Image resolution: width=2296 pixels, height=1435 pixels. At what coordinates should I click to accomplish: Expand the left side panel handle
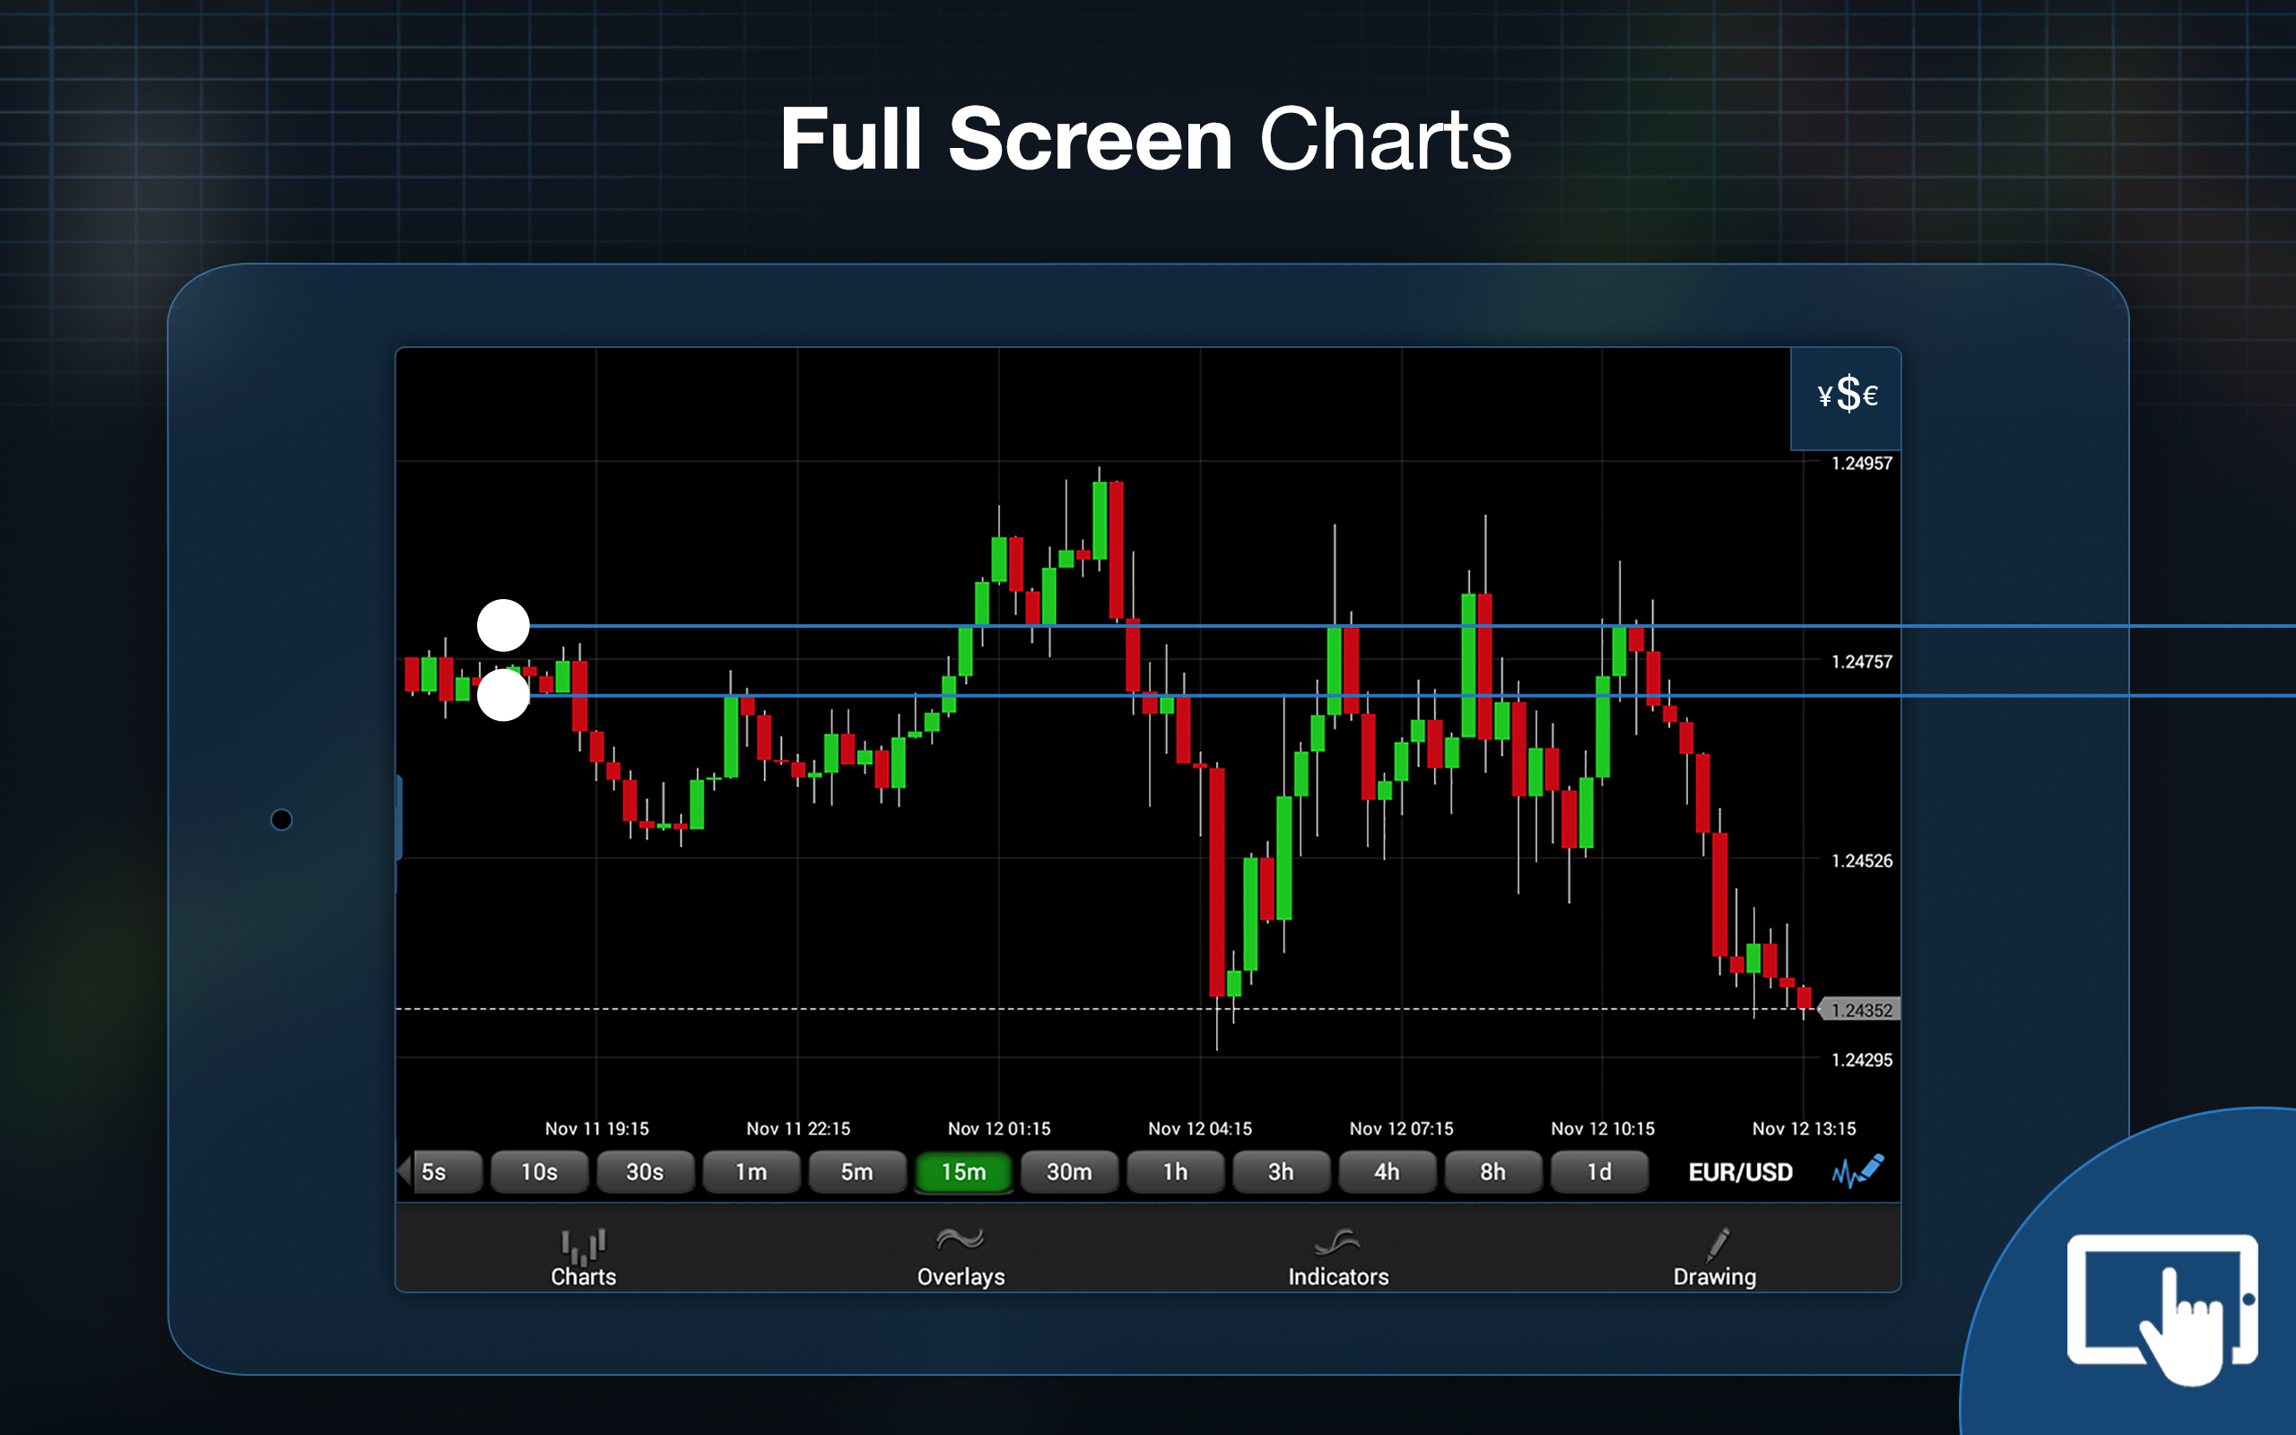399,817
